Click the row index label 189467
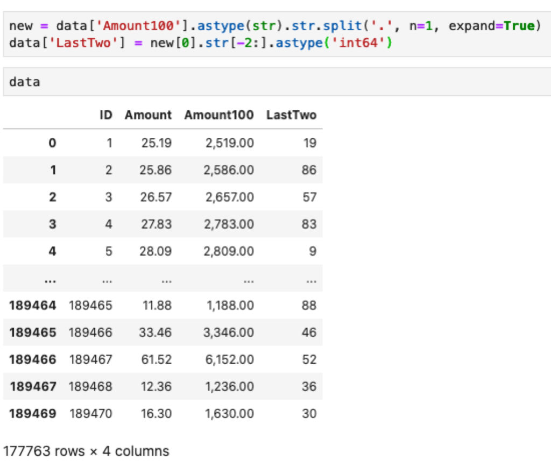This screenshot has width=551, height=474. coord(33,386)
